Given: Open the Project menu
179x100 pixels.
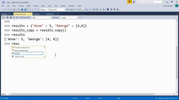Looking at the screenshot, I should pyautogui.click(x=21, y=6).
